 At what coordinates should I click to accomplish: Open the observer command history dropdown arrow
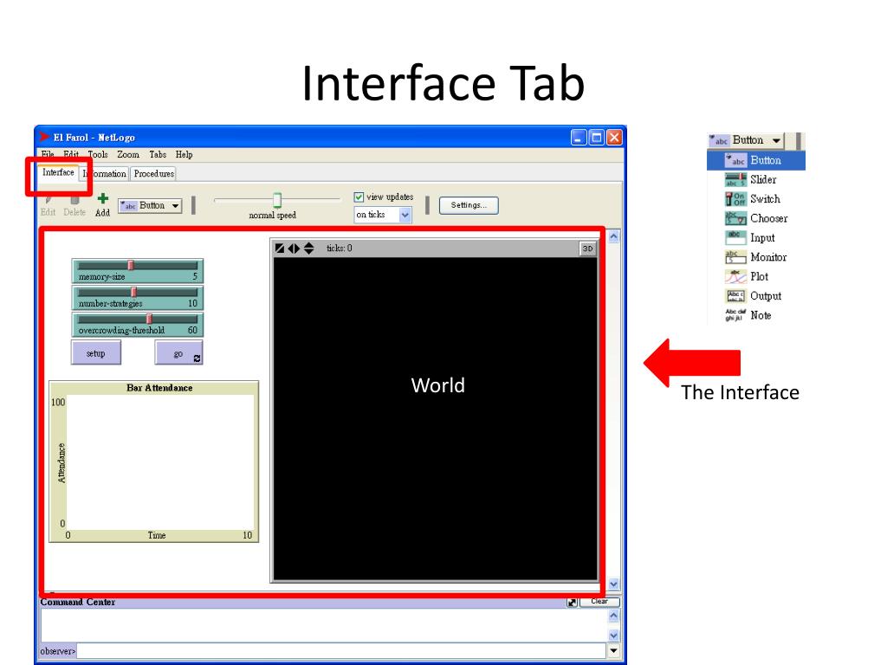614,651
